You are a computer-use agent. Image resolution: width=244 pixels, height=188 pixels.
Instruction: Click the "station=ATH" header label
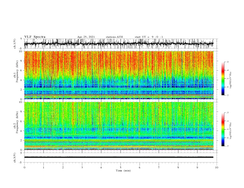[x=114, y=37]
